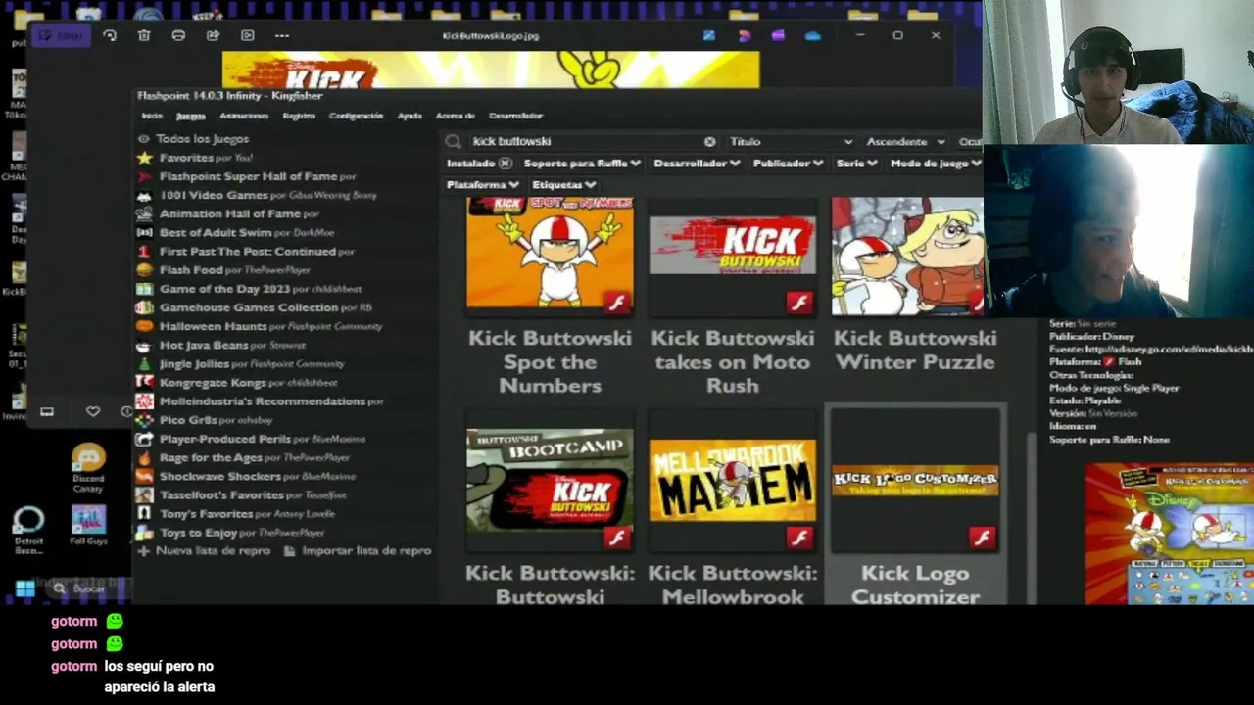The width and height of the screenshot is (1254, 705).
Task: Print the image from the Photos toolbar
Action: 178,35
